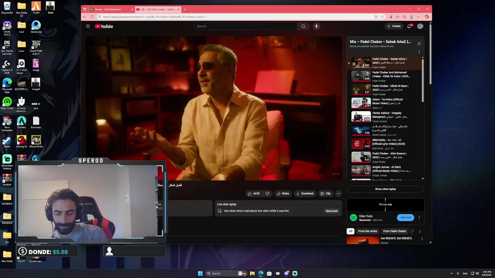Select the 'From Fadel Chaker' chip
Viewport: 495px width, 278px height.
coord(394,231)
